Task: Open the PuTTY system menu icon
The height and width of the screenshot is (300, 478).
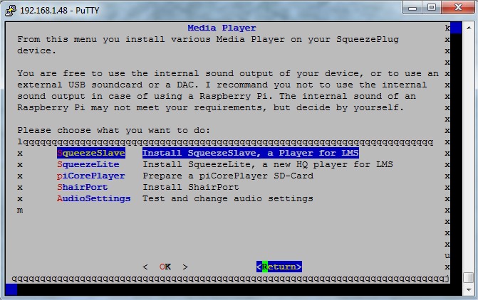Action: pyautogui.click(x=11, y=10)
